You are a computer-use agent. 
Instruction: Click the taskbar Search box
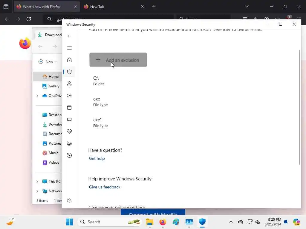pyautogui.click(x=109, y=222)
